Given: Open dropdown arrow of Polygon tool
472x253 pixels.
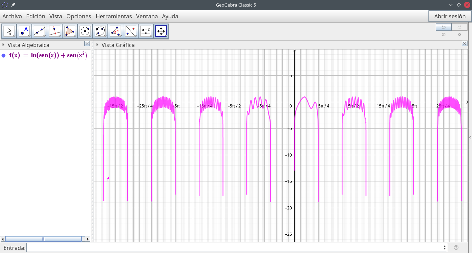Looking at the screenshot, I should coord(75,36).
